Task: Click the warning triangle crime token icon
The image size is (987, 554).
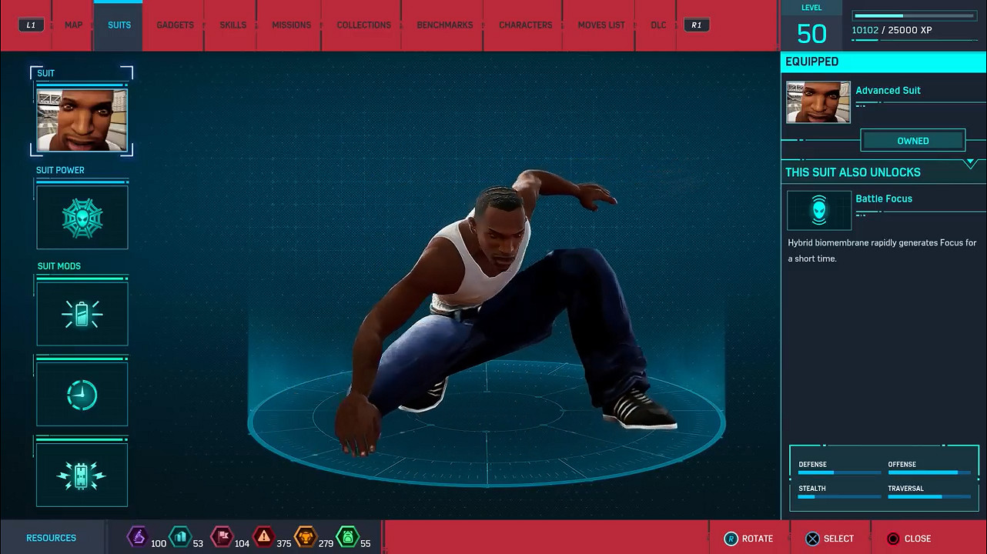Action: (x=264, y=536)
